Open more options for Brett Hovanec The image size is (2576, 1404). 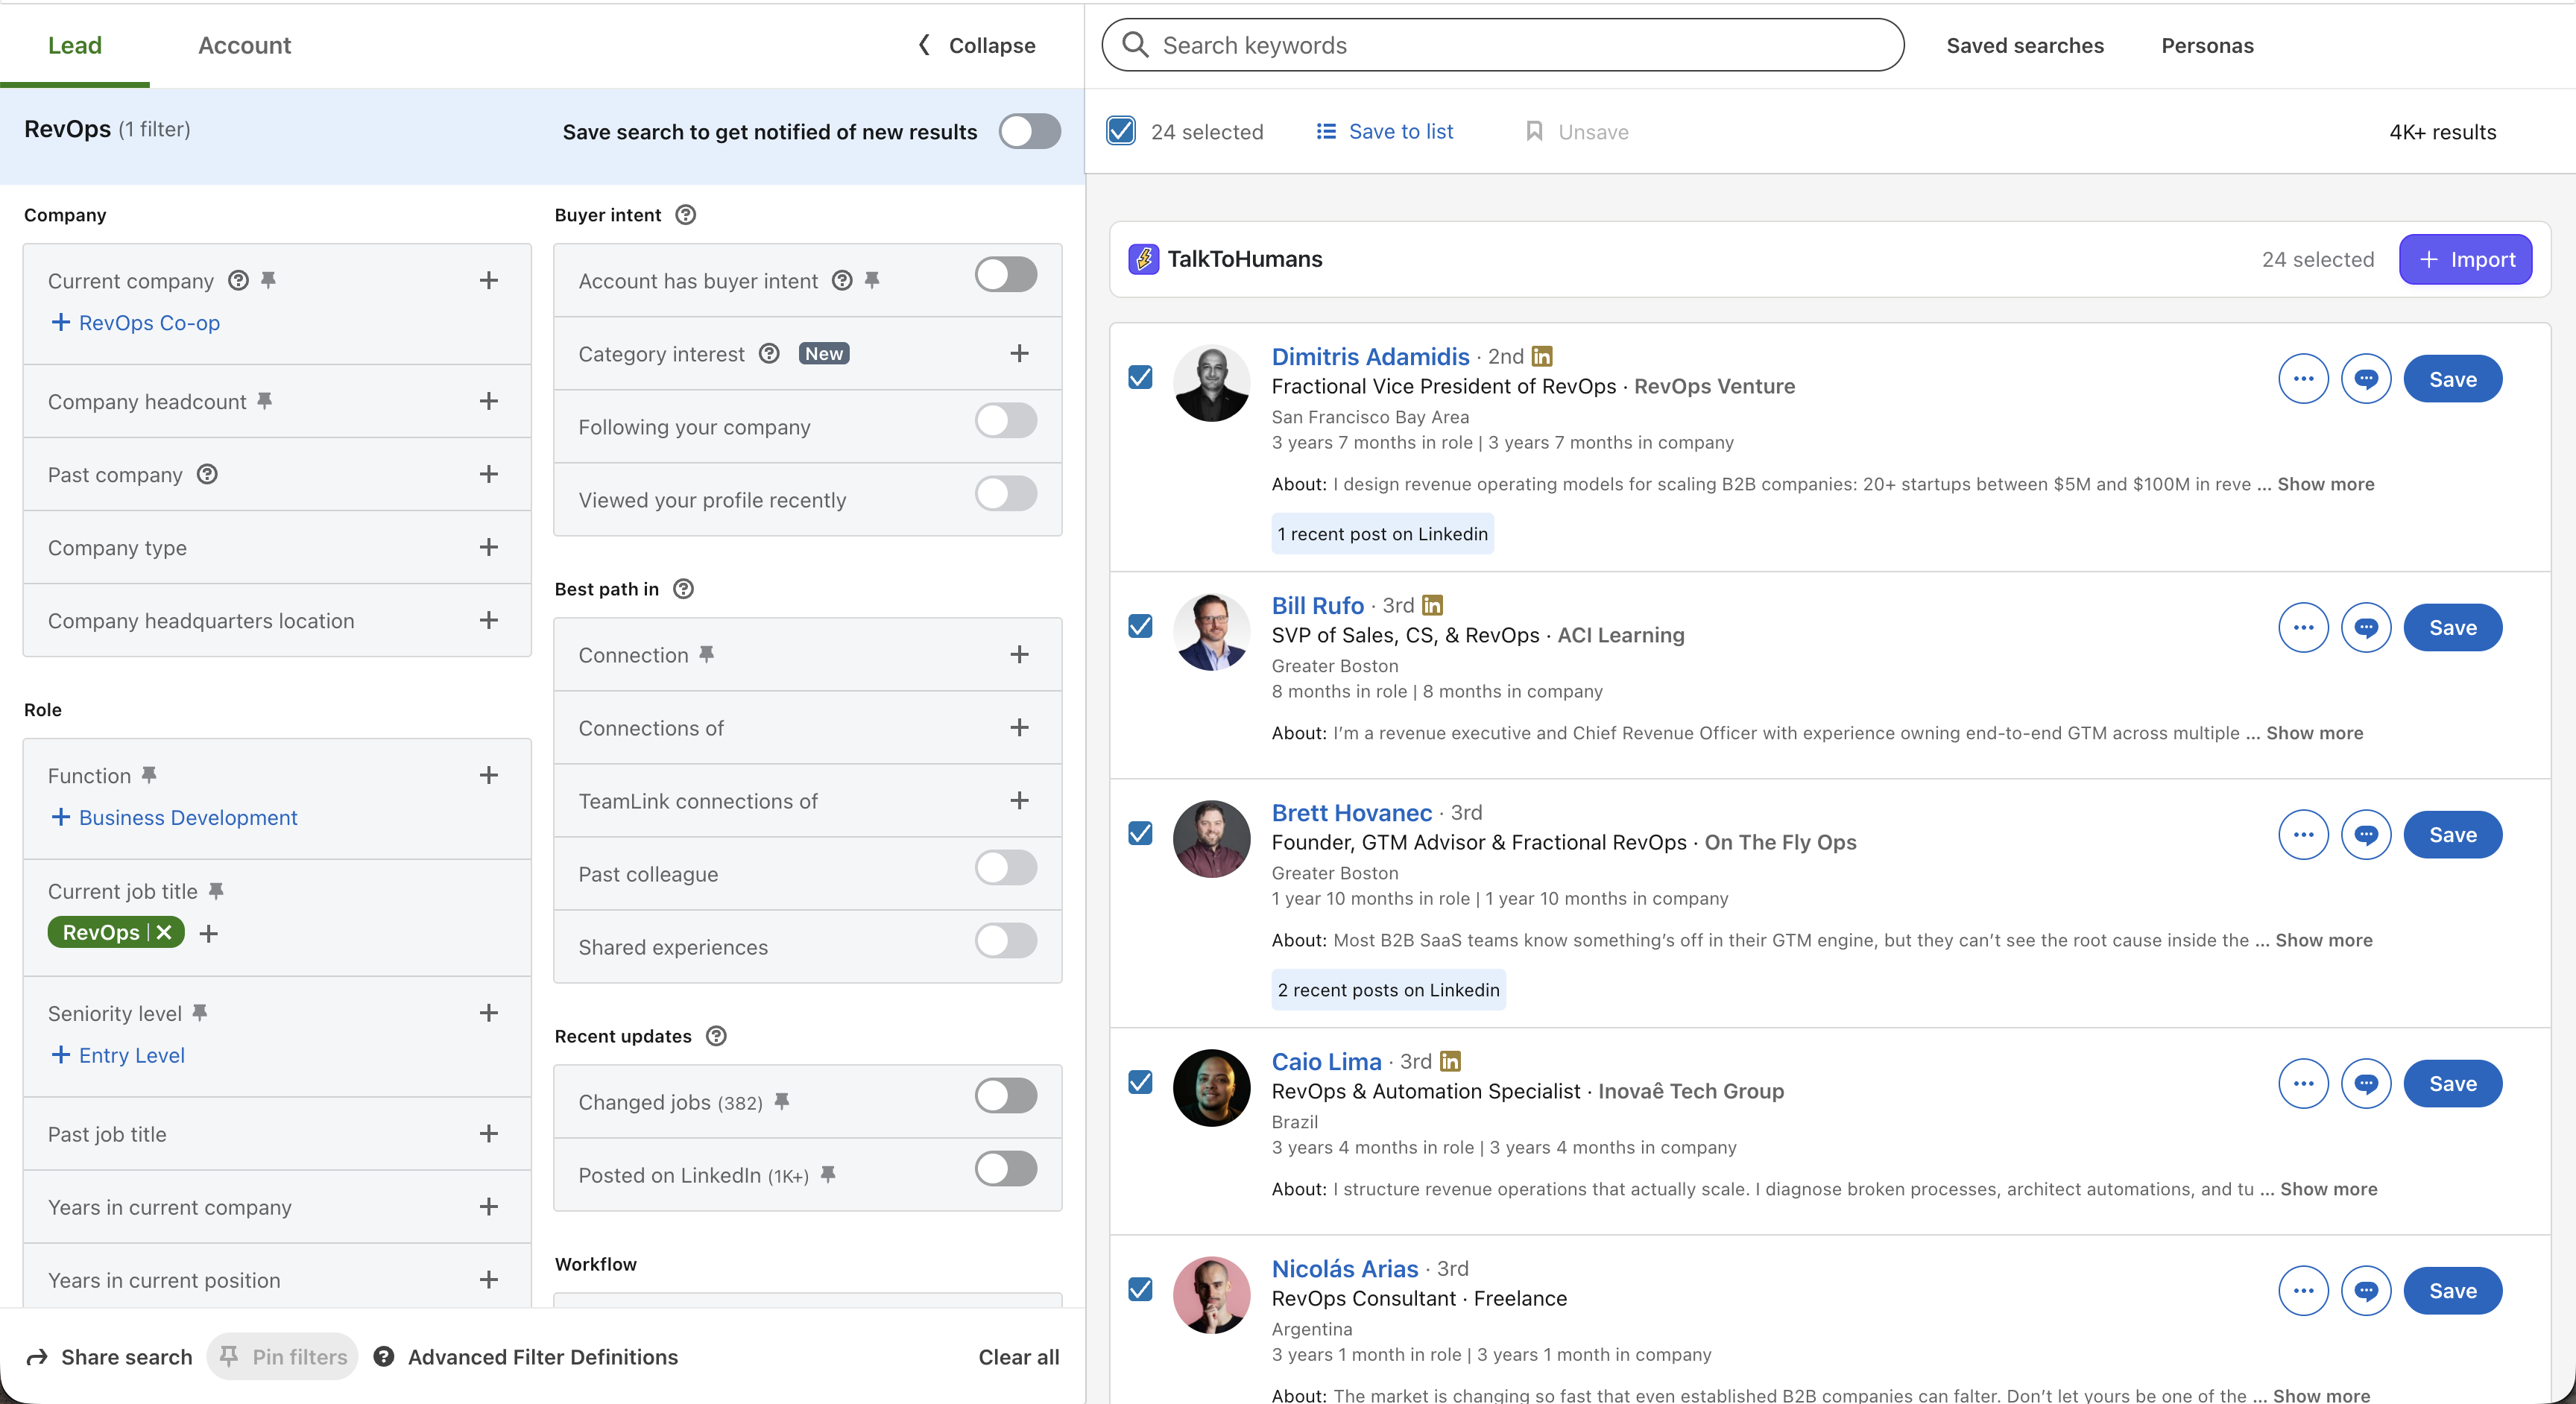coord(2303,835)
